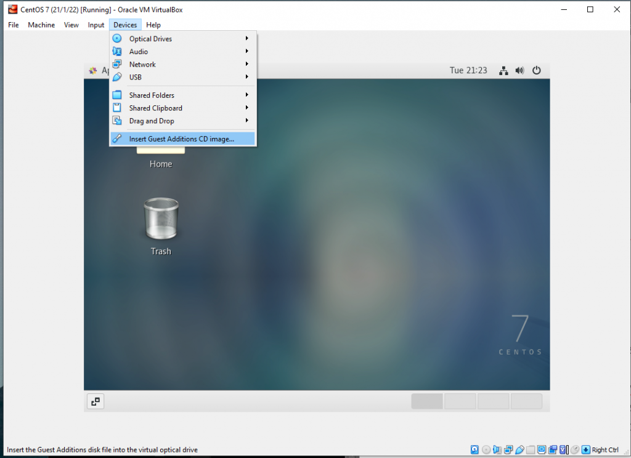The image size is (631, 458).
Task: Expand the Optical Drives submenu arrow
Action: pyautogui.click(x=246, y=38)
